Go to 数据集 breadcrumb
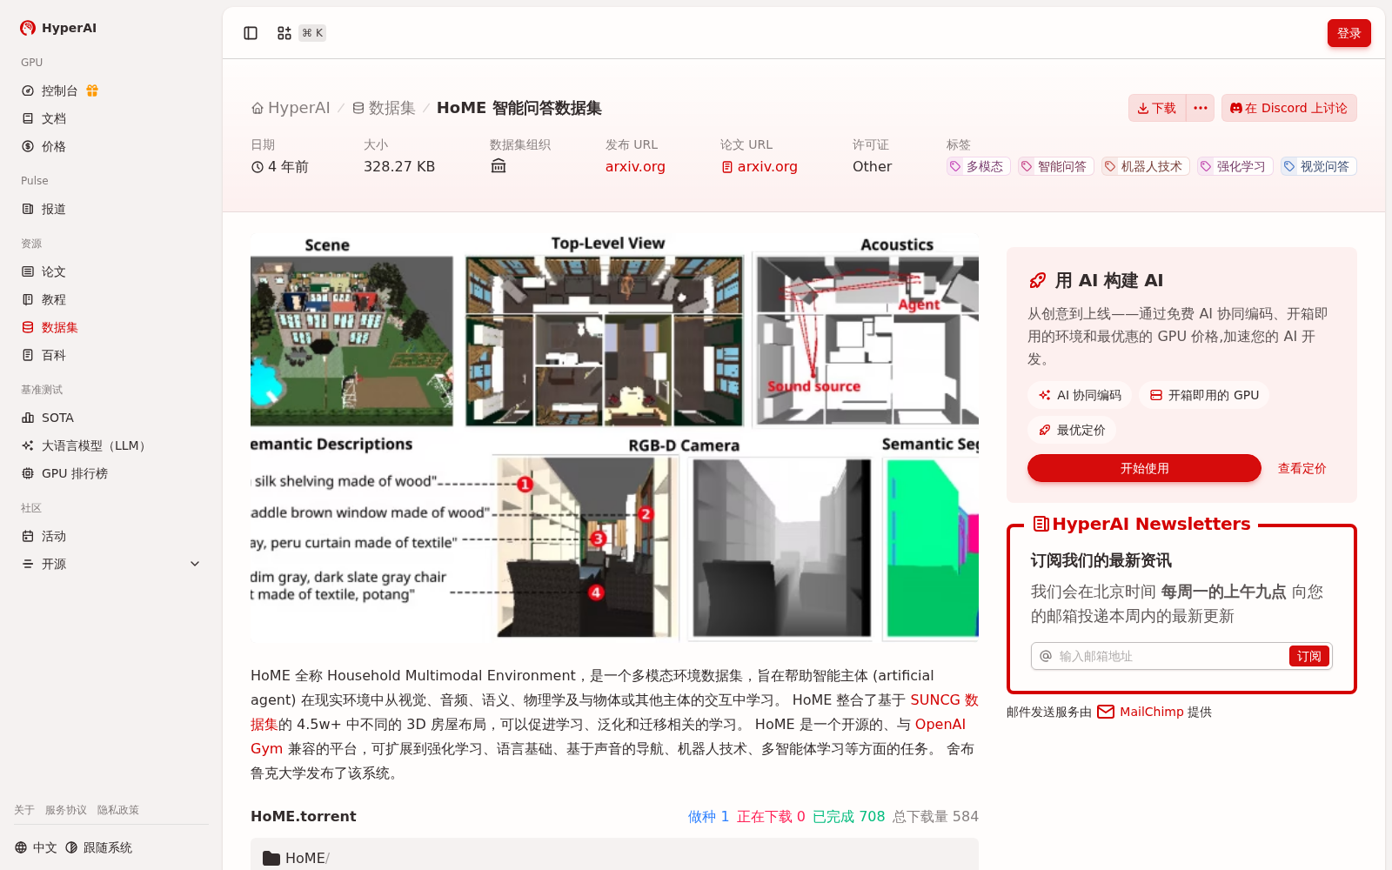 click(x=384, y=108)
